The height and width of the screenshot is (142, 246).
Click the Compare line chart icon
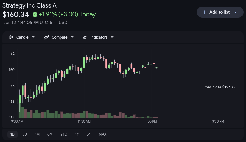click(x=47, y=37)
